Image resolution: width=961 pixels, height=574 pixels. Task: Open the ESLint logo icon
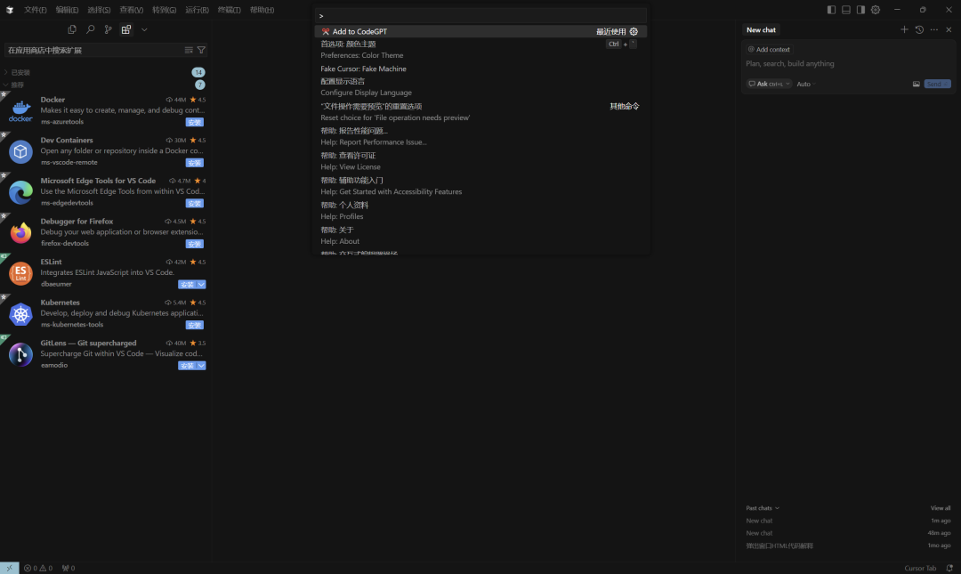pos(20,273)
